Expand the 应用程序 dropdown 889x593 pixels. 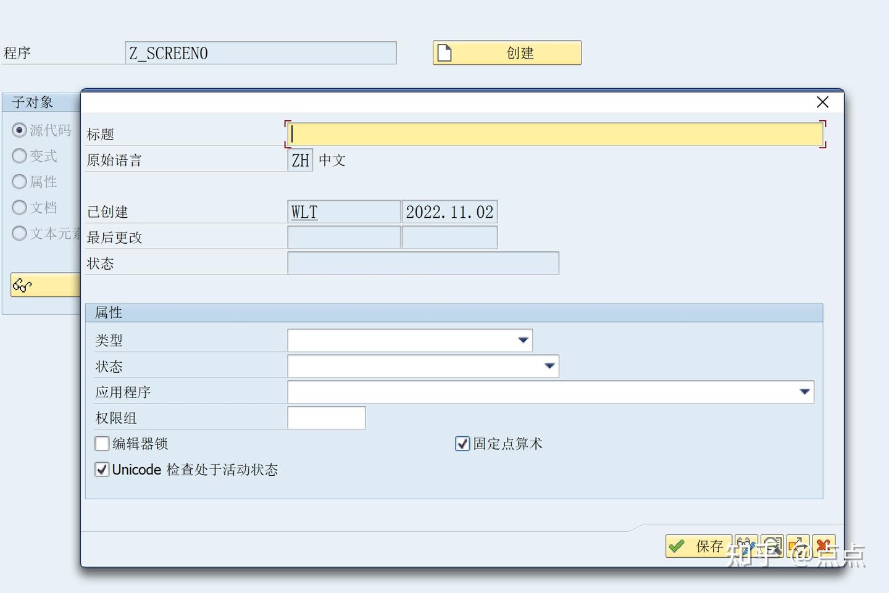tap(804, 392)
